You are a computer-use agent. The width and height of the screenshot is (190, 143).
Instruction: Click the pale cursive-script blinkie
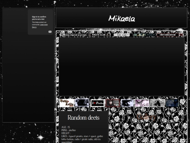click(122, 35)
